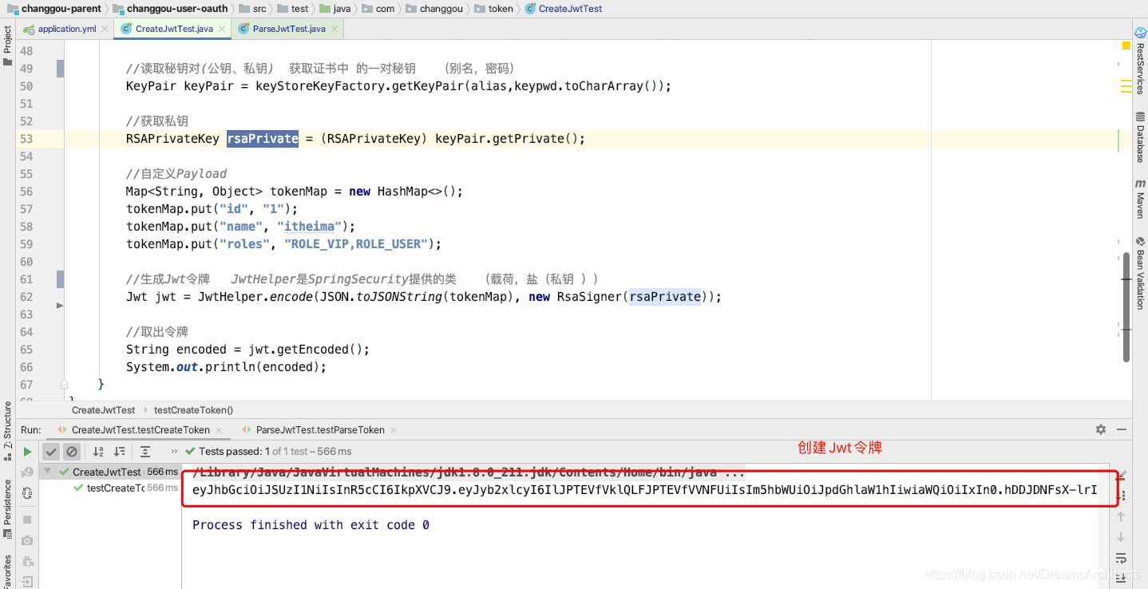Toggle auto-test rerun icon
Image resolution: width=1148 pixels, height=589 pixels.
(x=27, y=493)
